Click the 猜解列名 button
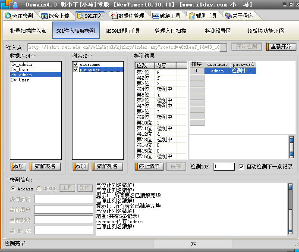The width and height of the screenshot is (299, 252). 107,166
